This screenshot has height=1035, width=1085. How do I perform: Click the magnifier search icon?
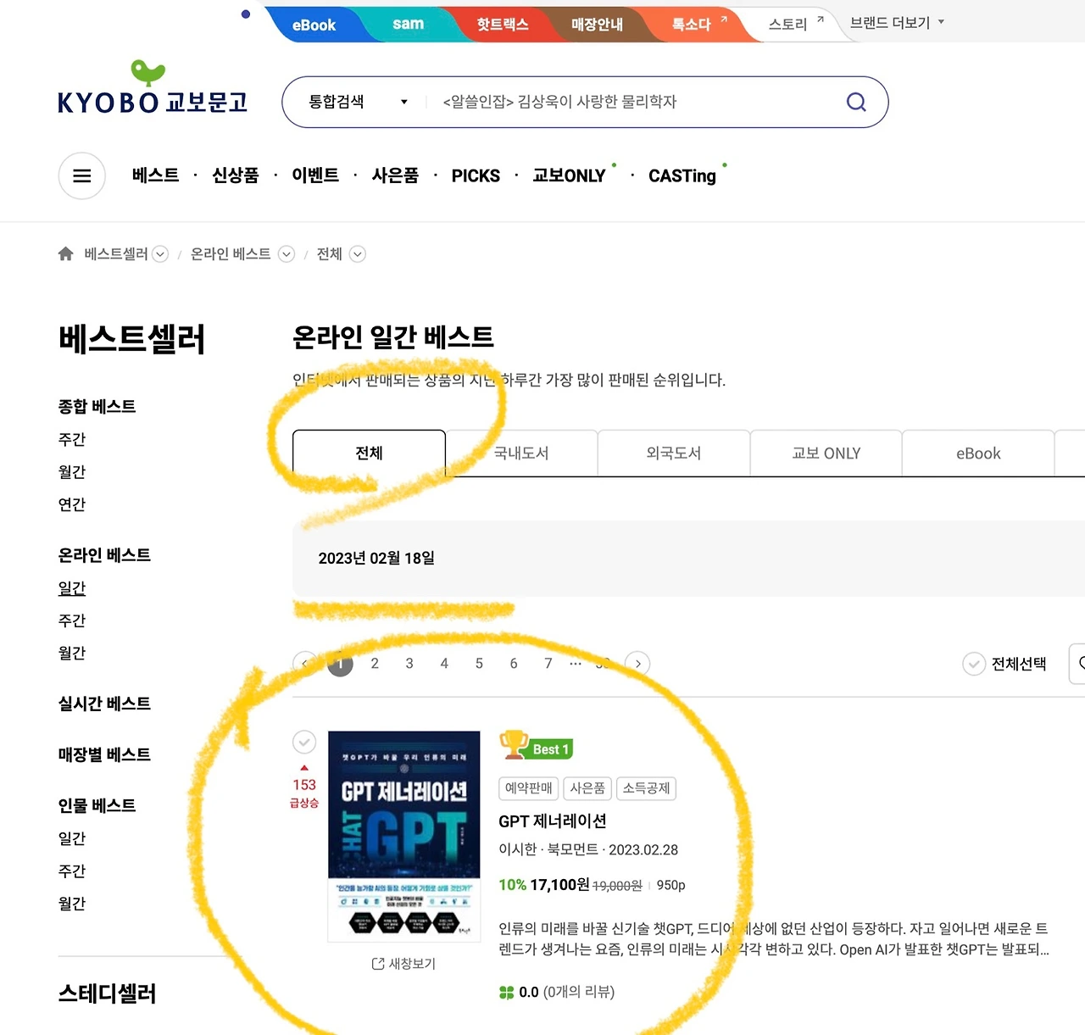click(x=856, y=102)
